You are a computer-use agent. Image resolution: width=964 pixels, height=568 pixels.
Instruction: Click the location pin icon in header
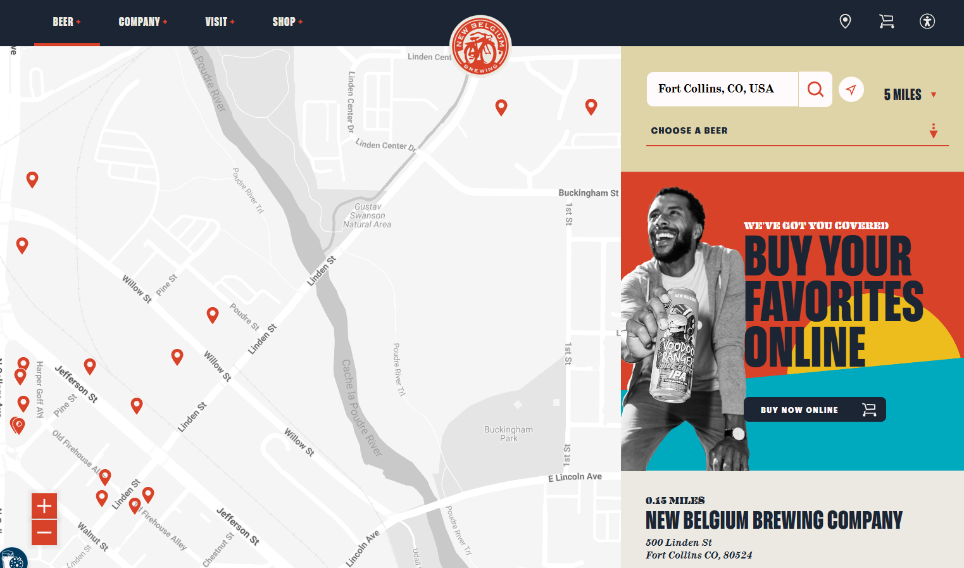pyautogui.click(x=845, y=22)
